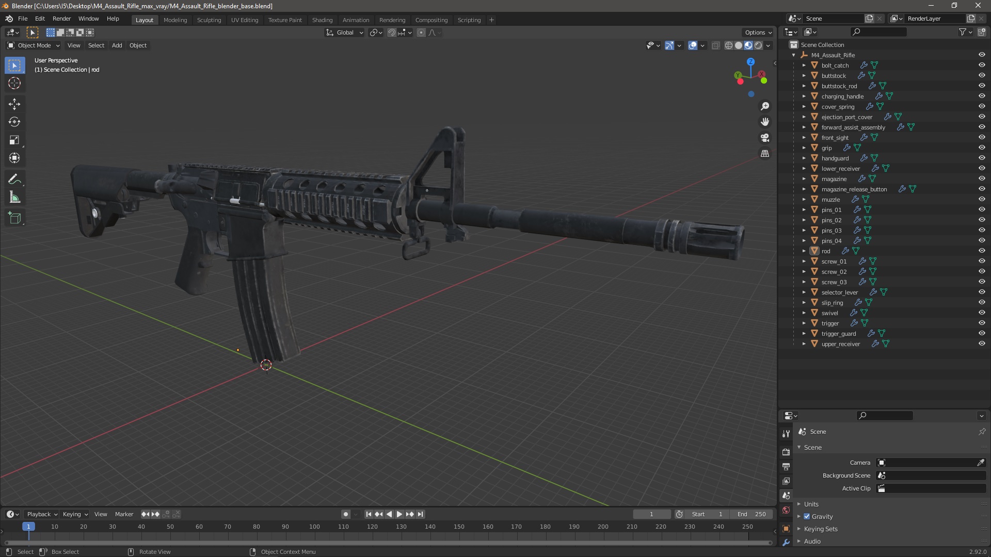
Task: Open Object properties tab icon
Action: (x=786, y=528)
